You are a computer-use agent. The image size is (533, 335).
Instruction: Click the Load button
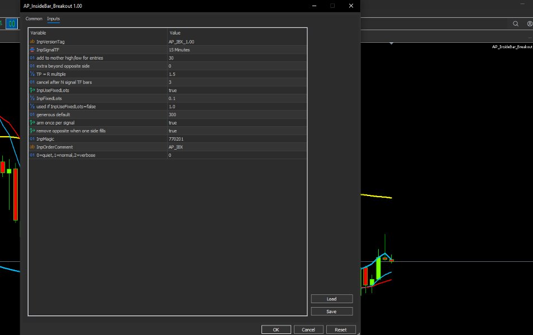click(x=332, y=299)
